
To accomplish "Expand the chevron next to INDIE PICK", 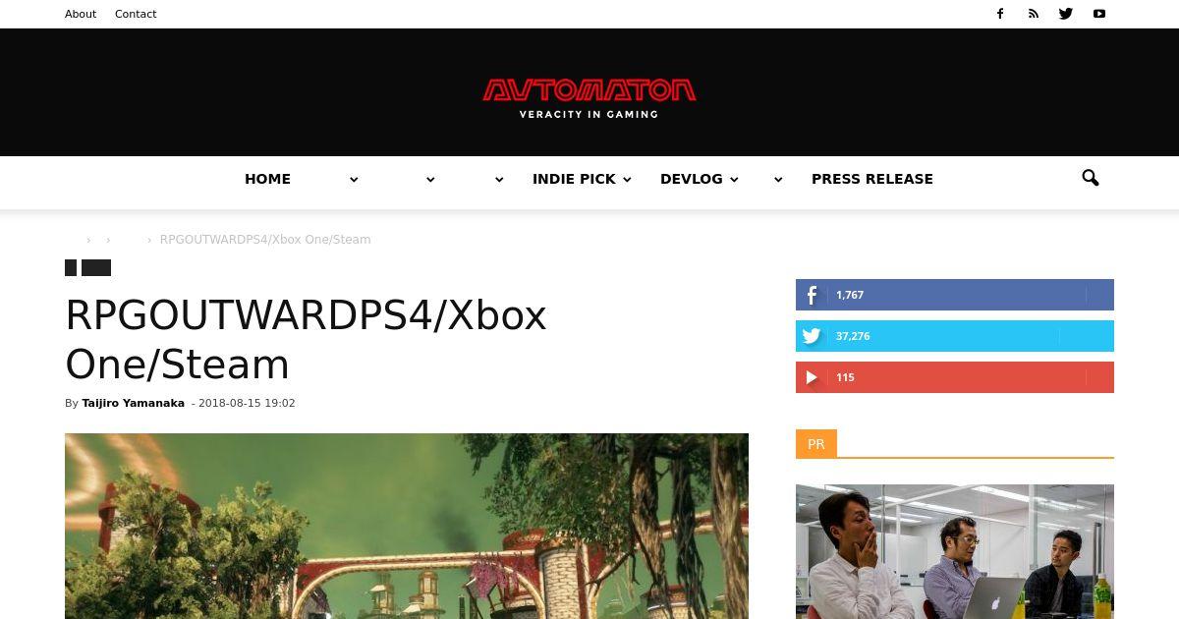I will 627,180.
